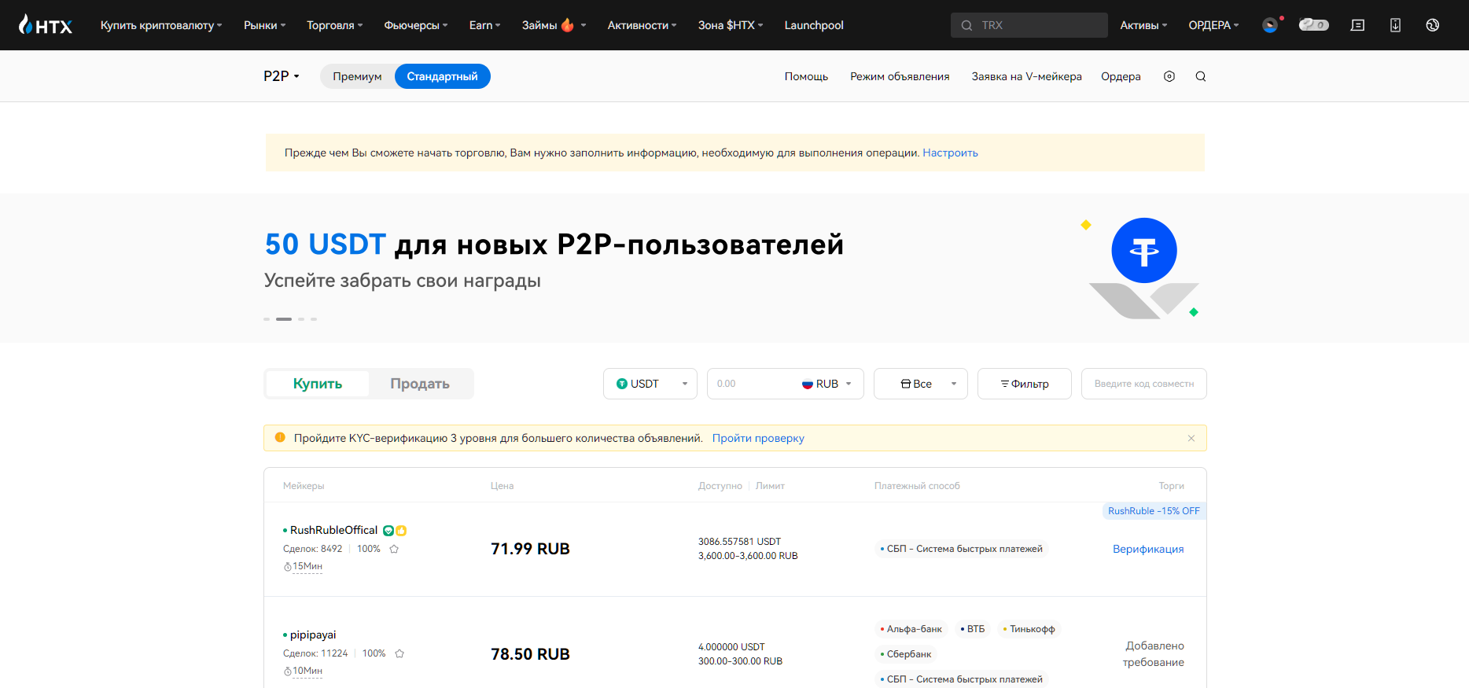Go to the fourth banner slide indicator
Screen dimensions: 1469x688
(314, 319)
